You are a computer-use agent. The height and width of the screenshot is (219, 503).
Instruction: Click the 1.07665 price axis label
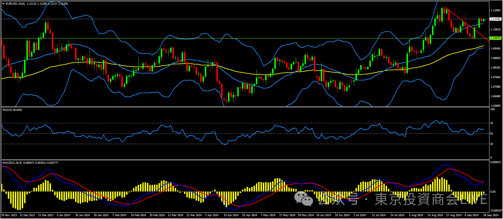(x=495, y=77)
